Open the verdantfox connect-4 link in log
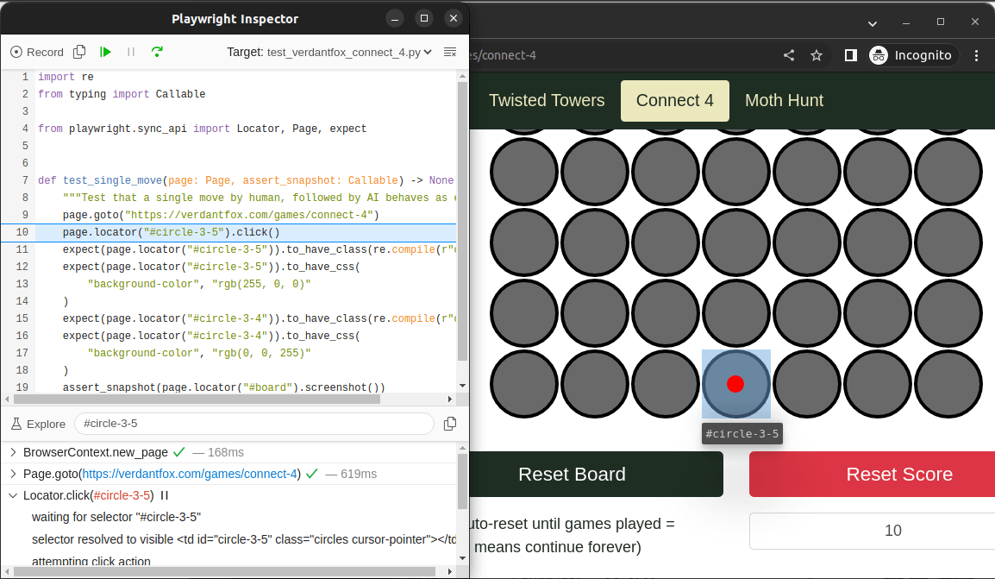The height and width of the screenshot is (579, 995). (x=190, y=474)
